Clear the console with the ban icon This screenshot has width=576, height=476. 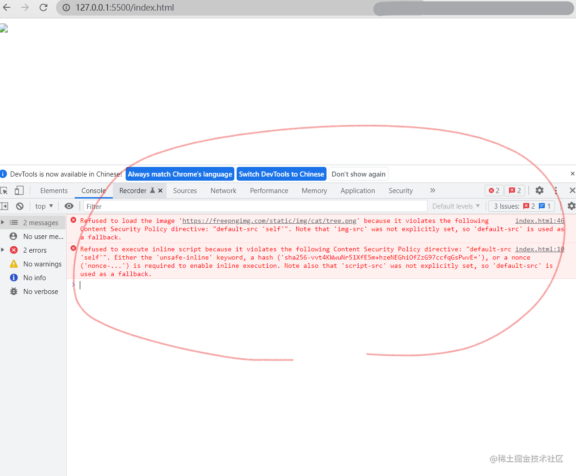pyautogui.click(x=20, y=206)
